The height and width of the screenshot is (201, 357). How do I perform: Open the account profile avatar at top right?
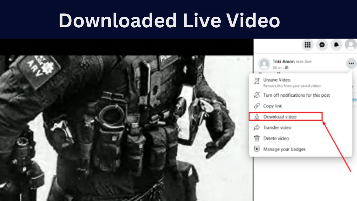pyautogui.click(x=351, y=45)
